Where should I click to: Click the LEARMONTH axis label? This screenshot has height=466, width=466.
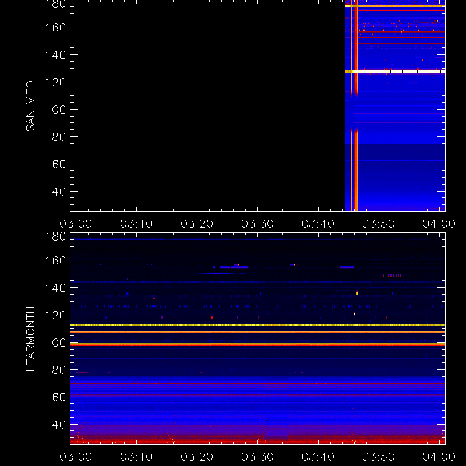[30, 339]
